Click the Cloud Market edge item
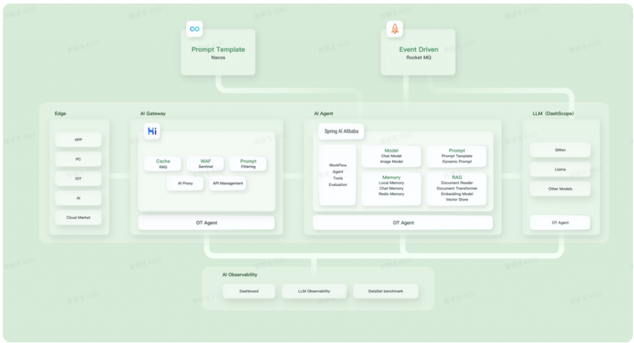The image size is (634, 343). tap(78, 217)
